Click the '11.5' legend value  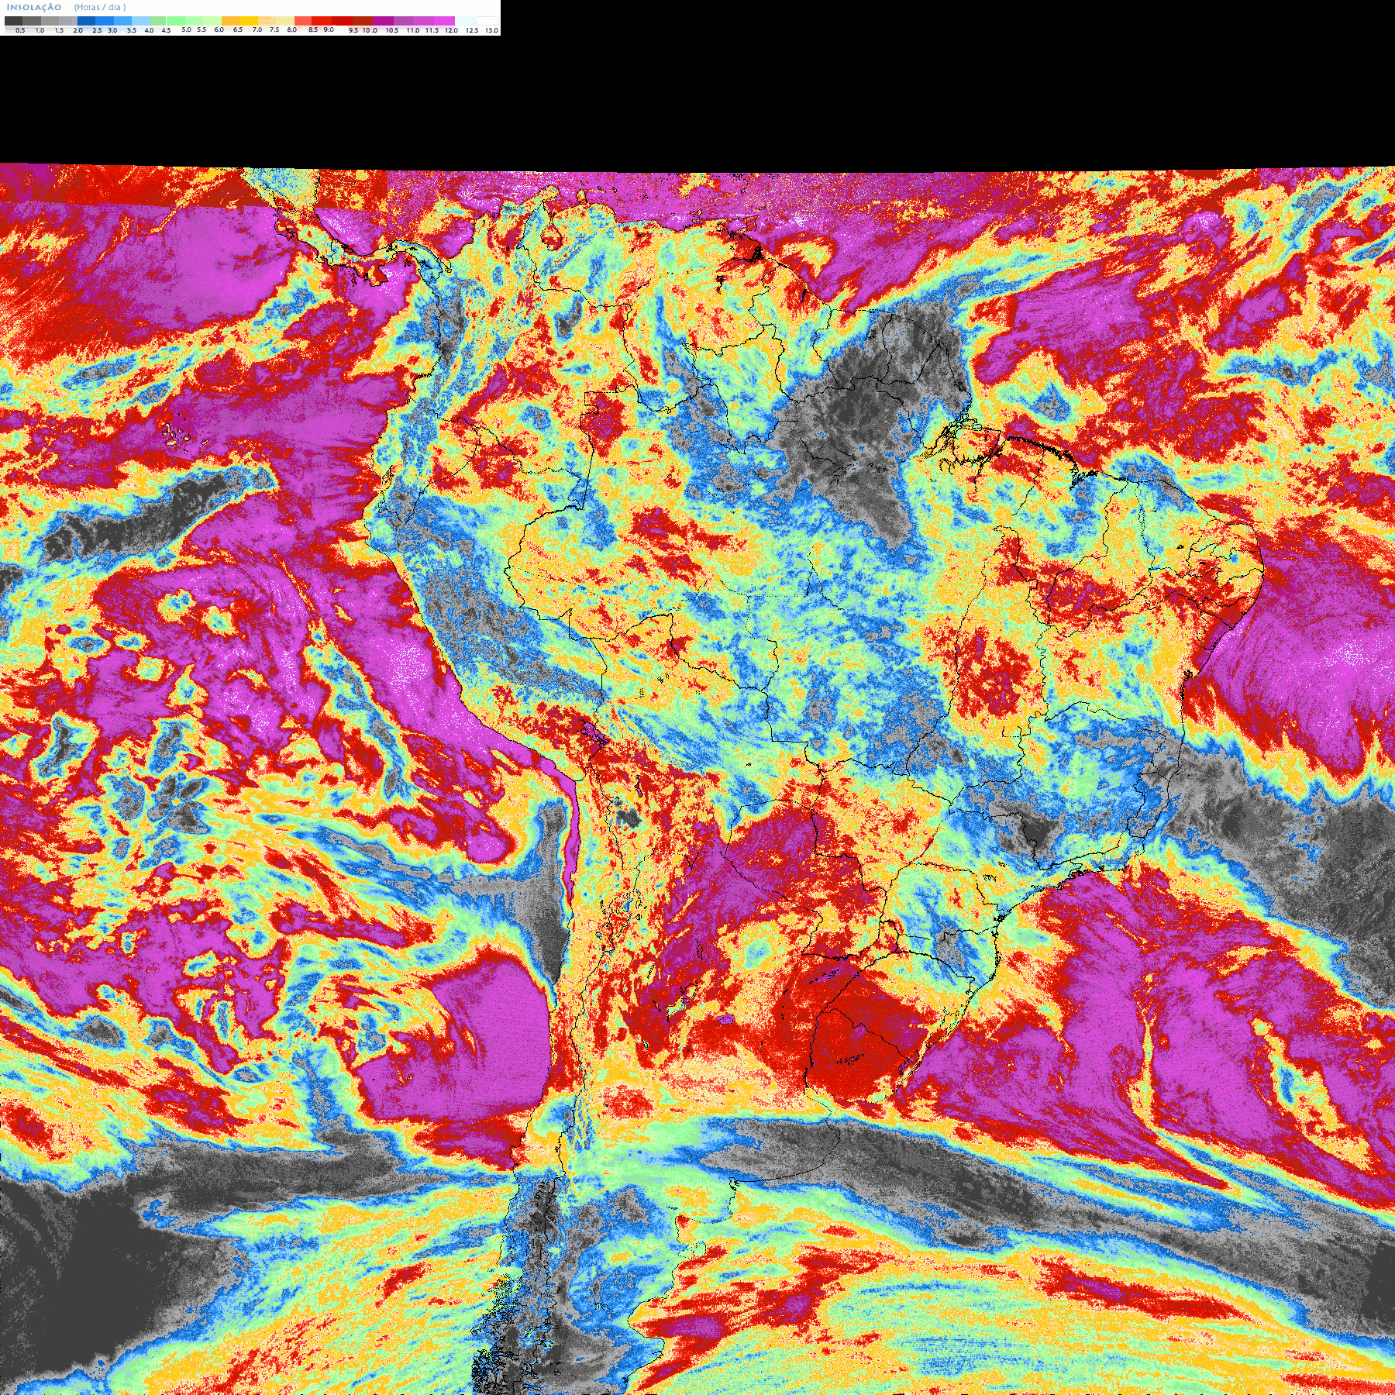pyautogui.click(x=432, y=30)
